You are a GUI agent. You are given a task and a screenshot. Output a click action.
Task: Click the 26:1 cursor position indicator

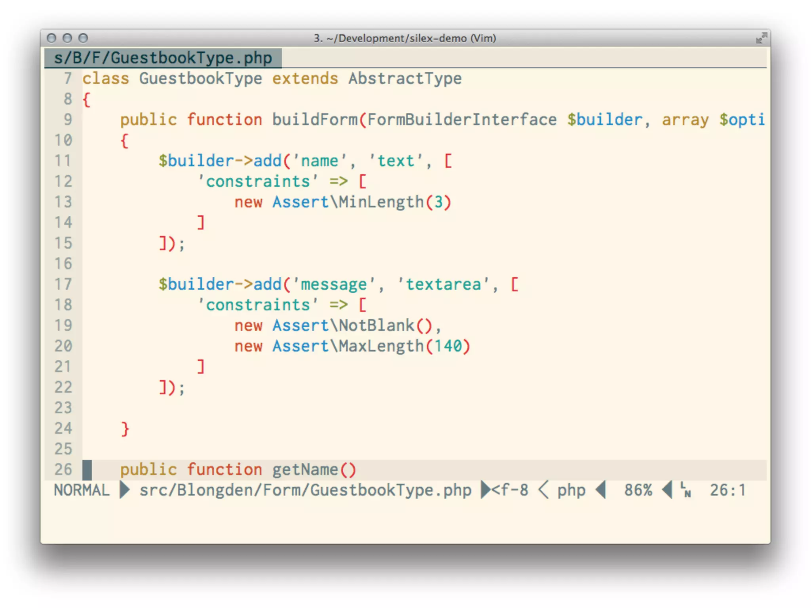click(727, 490)
